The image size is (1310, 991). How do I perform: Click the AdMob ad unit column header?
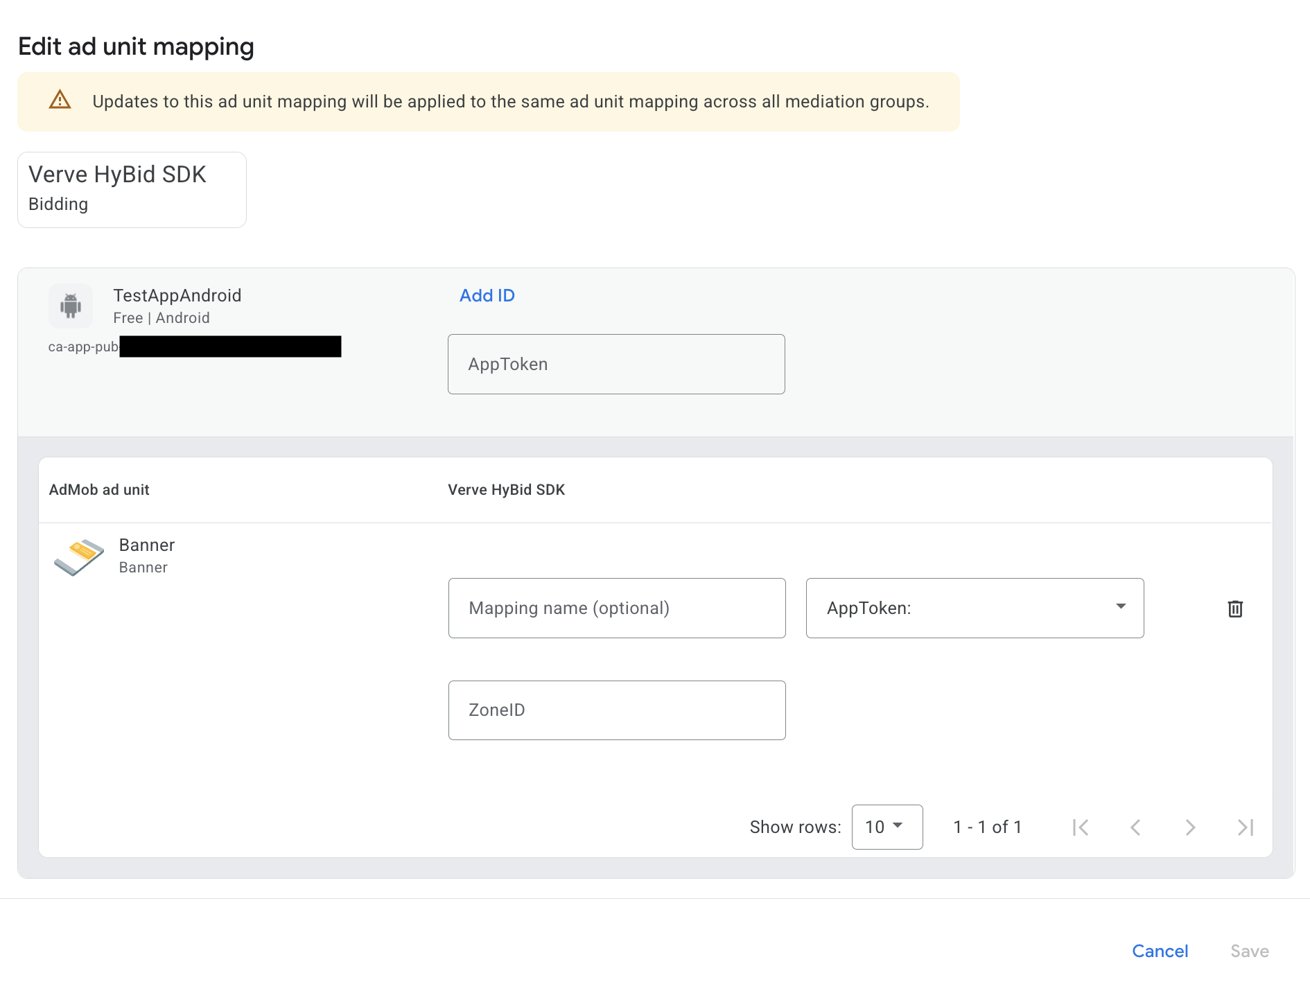point(99,489)
